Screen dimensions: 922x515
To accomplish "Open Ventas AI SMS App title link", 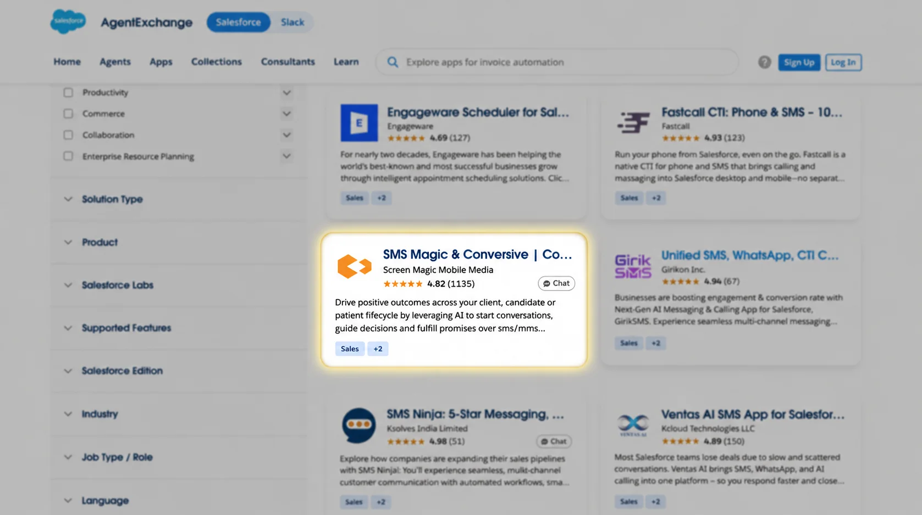I will click(x=753, y=415).
